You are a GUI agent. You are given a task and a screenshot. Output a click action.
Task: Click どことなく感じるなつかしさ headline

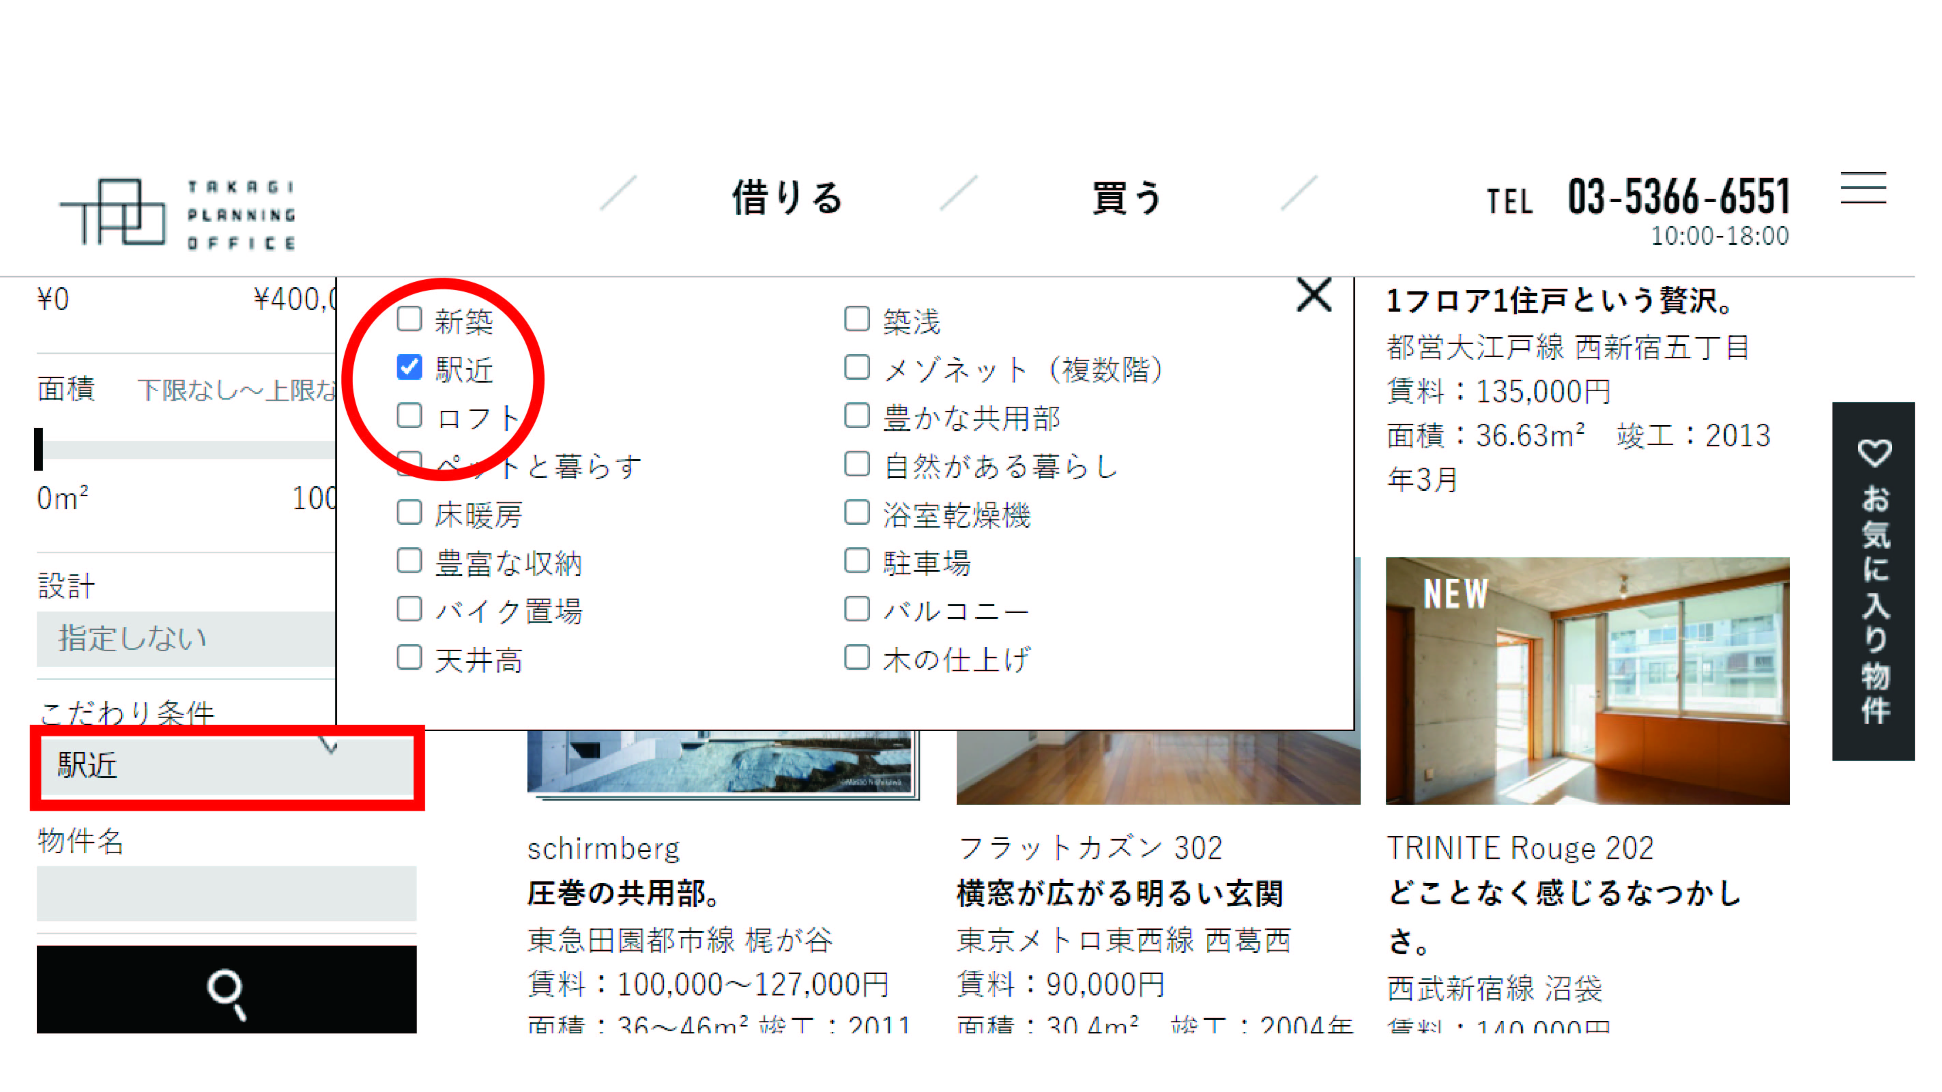pyautogui.click(x=1565, y=916)
